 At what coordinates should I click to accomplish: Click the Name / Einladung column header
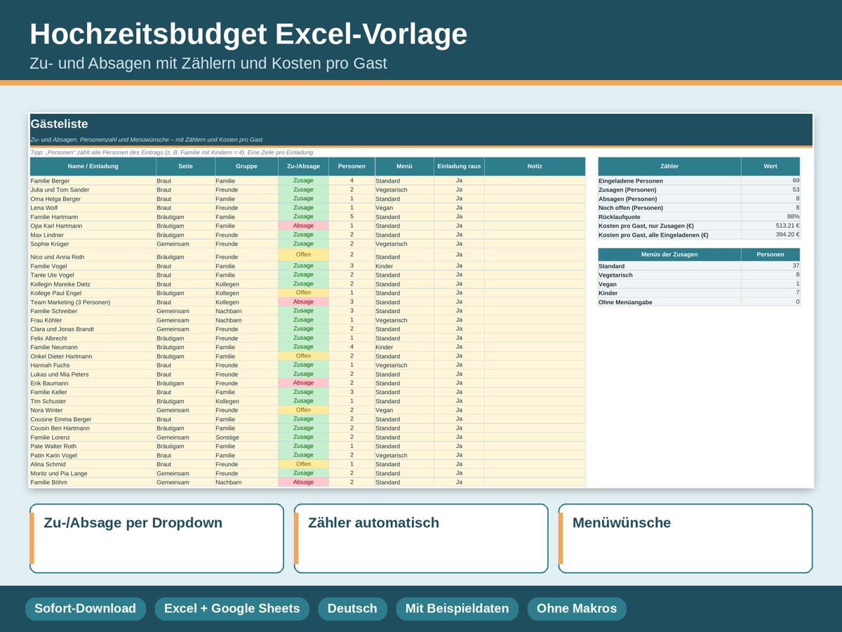coord(93,166)
